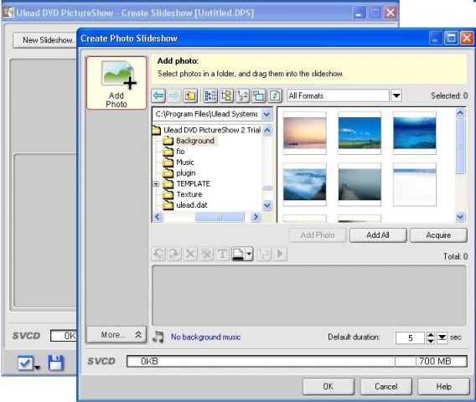476x402 pixels.
Task: Click the greyed Add Photo button
Action: [x=318, y=235]
